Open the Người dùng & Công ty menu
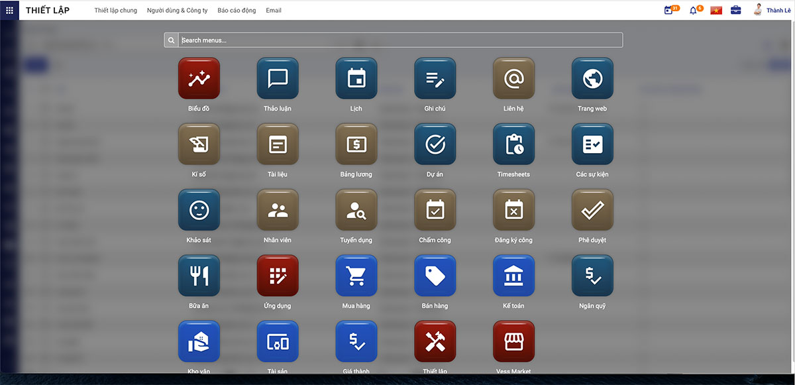Image resolution: width=795 pixels, height=385 pixels. [x=177, y=11]
